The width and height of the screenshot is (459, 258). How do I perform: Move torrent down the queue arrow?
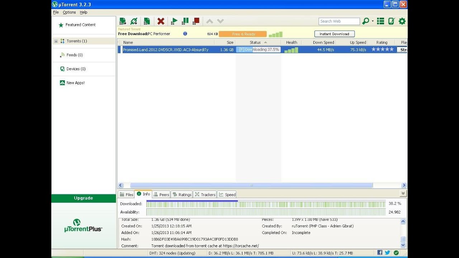coord(220,21)
